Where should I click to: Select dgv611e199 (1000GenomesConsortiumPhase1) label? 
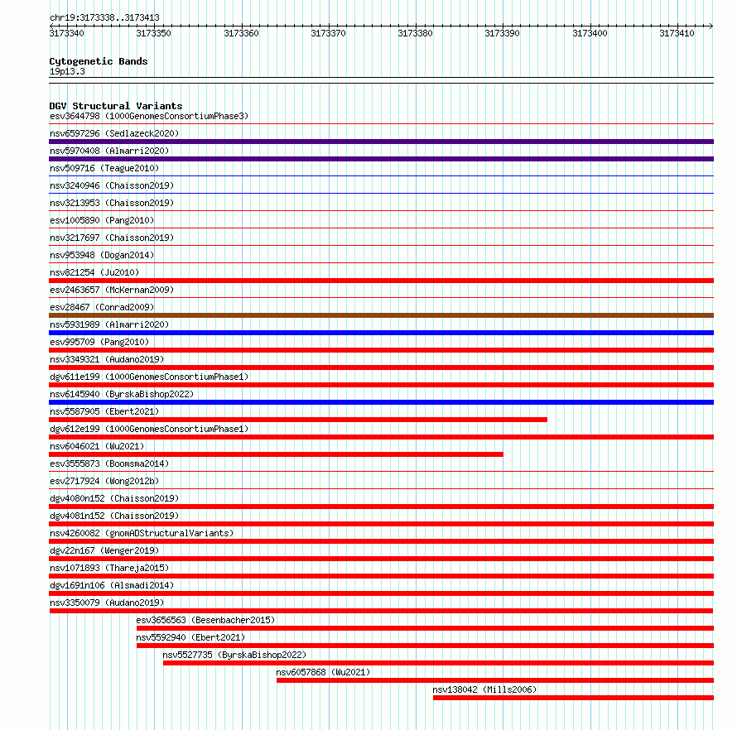(x=149, y=377)
